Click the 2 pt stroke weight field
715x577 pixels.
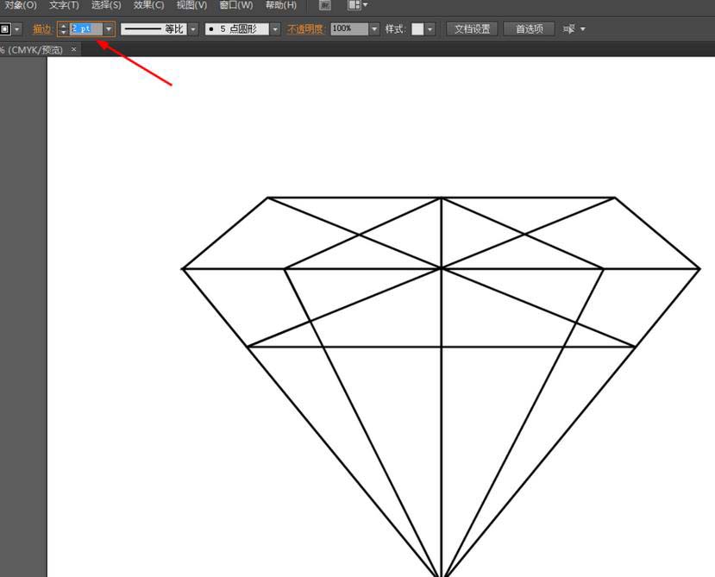coord(85,28)
